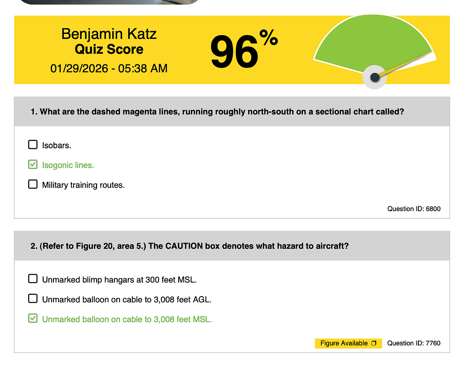Select the Military training routes answer text
469x375 pixels.
pos(83,185)
